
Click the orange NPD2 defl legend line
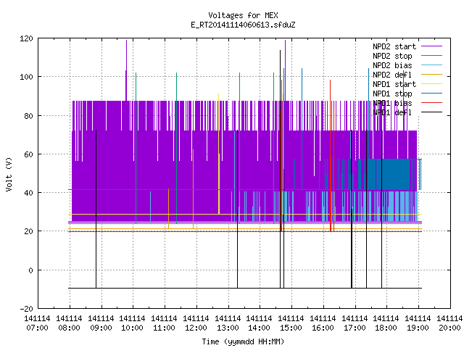[x=432, y=74]
